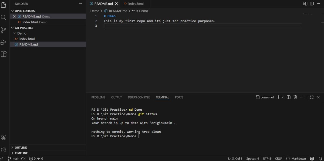This screenshot has height=161, width=324.
Task: Open the Source Control view
Action: [4, 30]
